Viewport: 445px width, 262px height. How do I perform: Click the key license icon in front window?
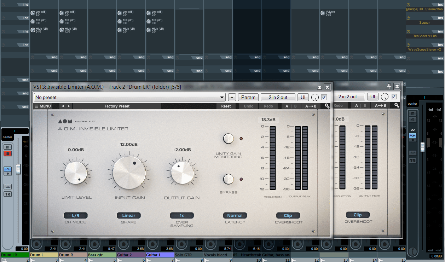tap(327, 106)
